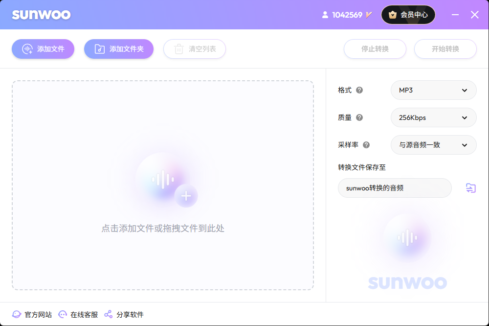Click the format help question mark icon
Screen dimensions: 489x326
click(359, 90)
